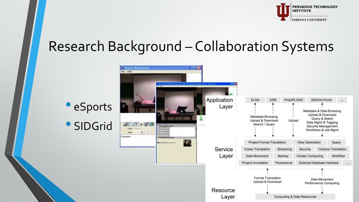Click the Codec Translation box
The height and width of the screenshot is (202, 359).
click(x=257, y=149)
